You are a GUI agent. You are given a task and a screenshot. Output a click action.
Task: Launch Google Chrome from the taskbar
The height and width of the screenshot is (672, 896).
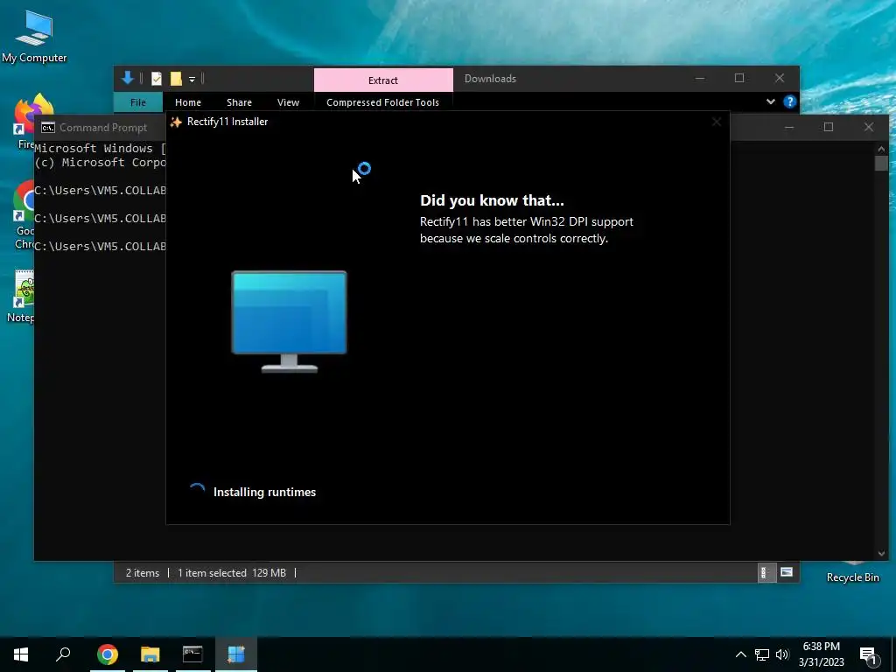pos(108,654)
